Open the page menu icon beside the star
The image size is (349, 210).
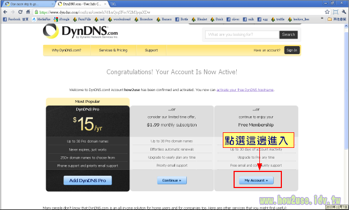[336, 12]
